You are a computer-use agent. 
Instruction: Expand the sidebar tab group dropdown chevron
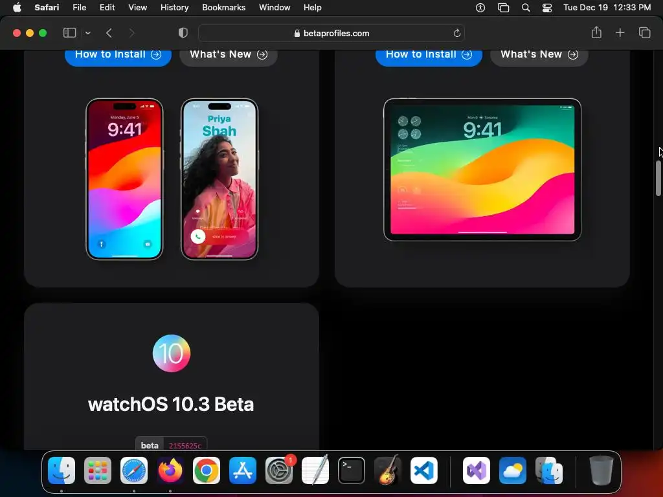[87, 33]
